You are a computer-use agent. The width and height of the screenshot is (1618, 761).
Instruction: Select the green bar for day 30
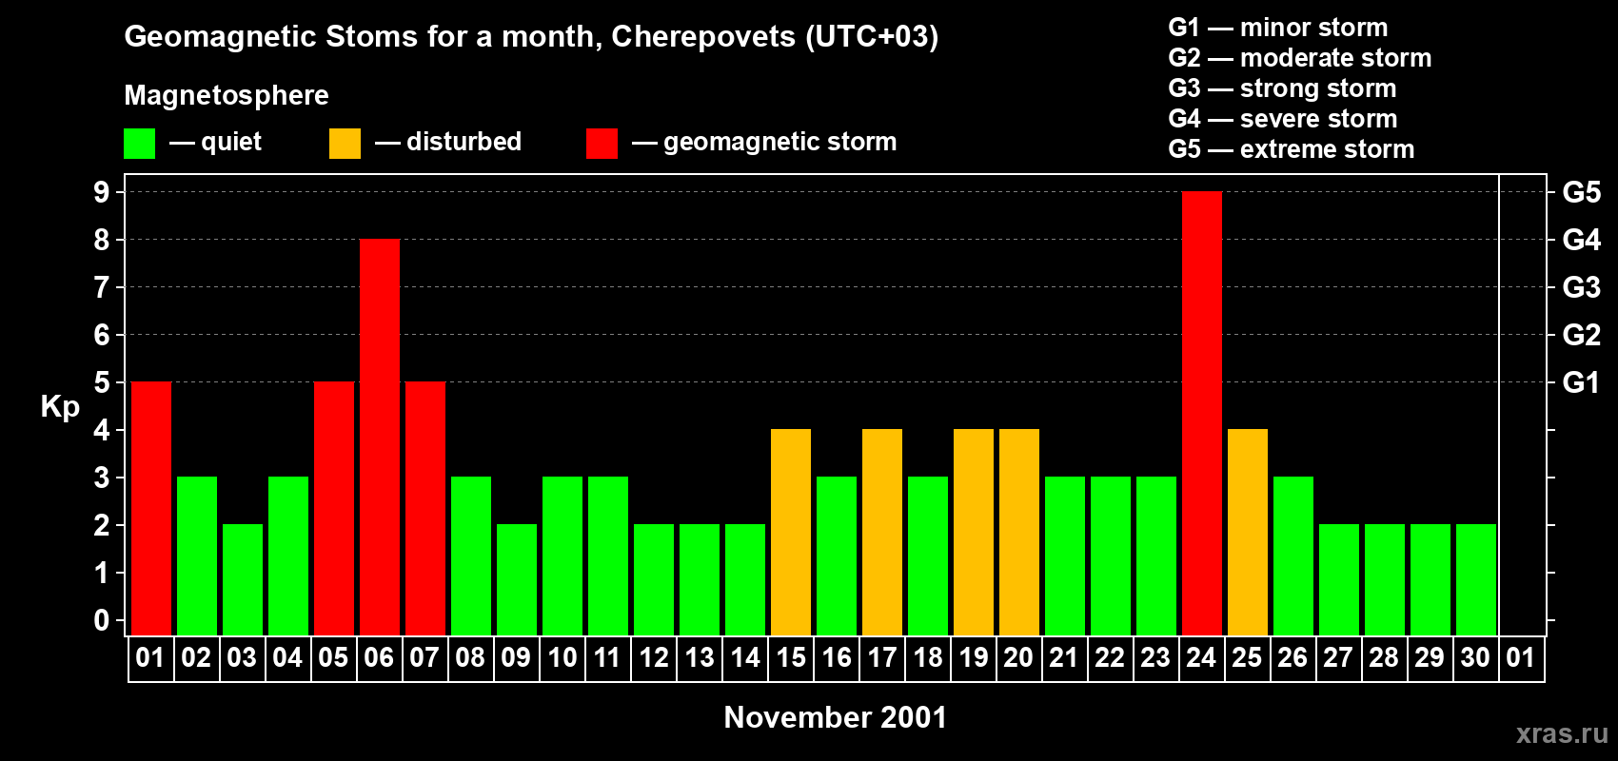coord(1476,580)
